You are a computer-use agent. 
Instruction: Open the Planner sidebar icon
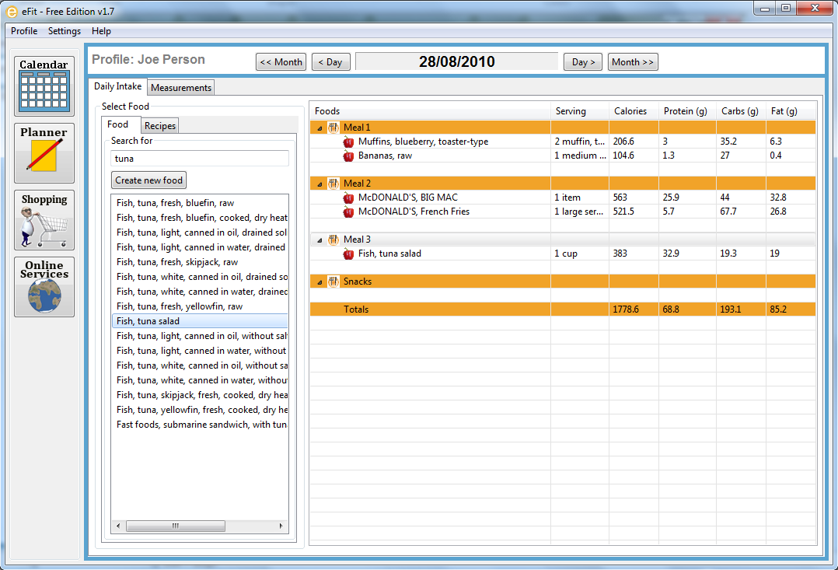[x=44, y=153]
